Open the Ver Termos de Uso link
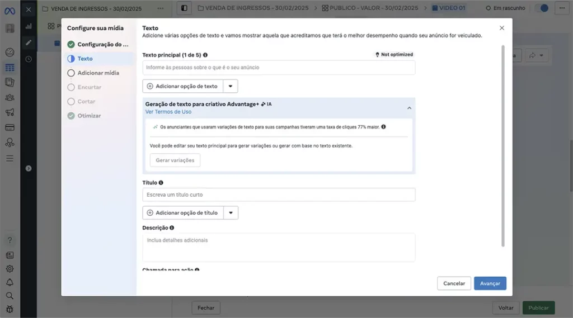The image size is (573, 318). pyautogui.click(x=168, y=112)
